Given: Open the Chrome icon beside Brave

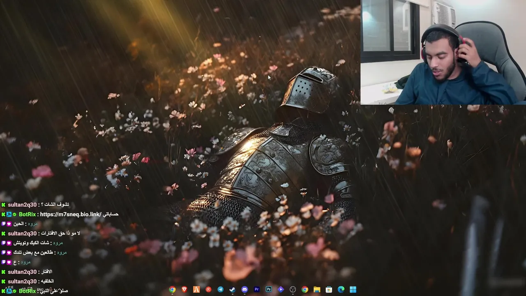Looking at the screenshot, I should pos(172,289).
